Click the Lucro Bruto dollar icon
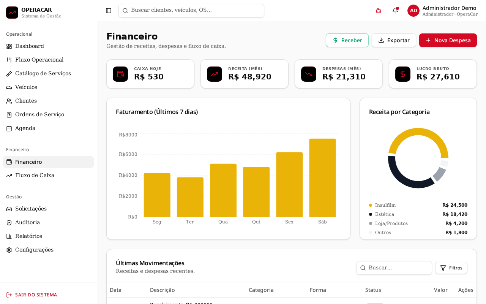 (x=403, y=74)
